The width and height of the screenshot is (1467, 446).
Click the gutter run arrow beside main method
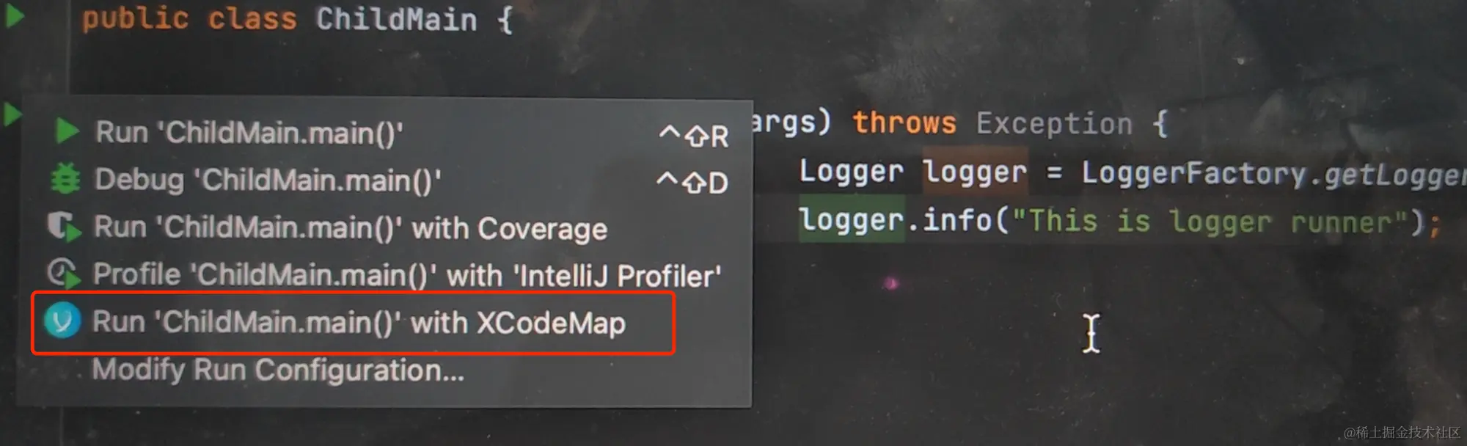12,114
